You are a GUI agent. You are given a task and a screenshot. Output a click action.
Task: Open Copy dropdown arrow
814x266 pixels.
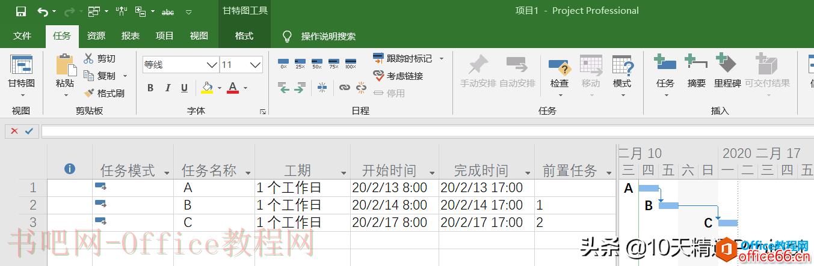click(x=125, y=76)
